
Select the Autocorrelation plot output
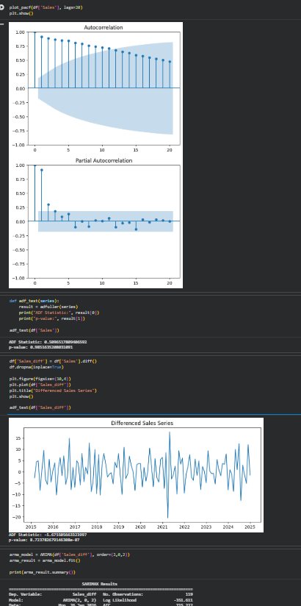point(95,88)
